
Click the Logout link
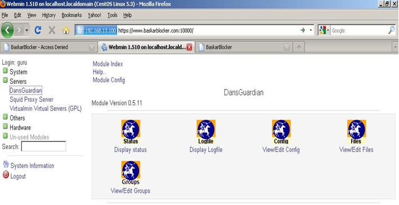coord(18,176)
